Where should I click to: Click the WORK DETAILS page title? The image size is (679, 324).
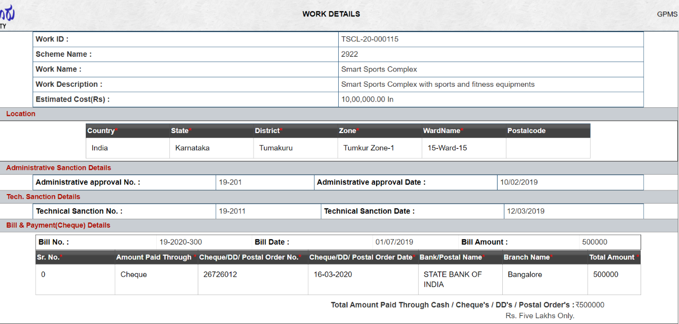331,14
